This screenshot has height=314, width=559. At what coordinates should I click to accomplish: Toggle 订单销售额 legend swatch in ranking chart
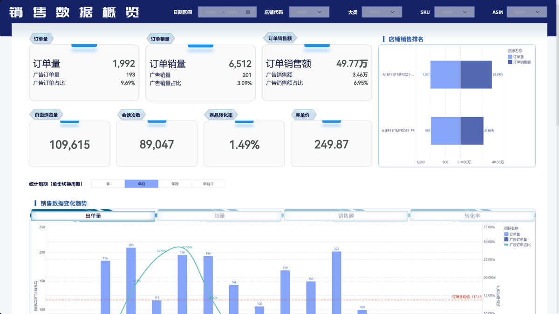[510, 62]
